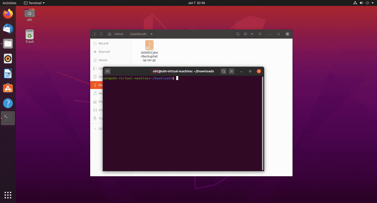Click Activities in the top bar
This screenshot has width=377, height=203.
(x=9, y=3)
